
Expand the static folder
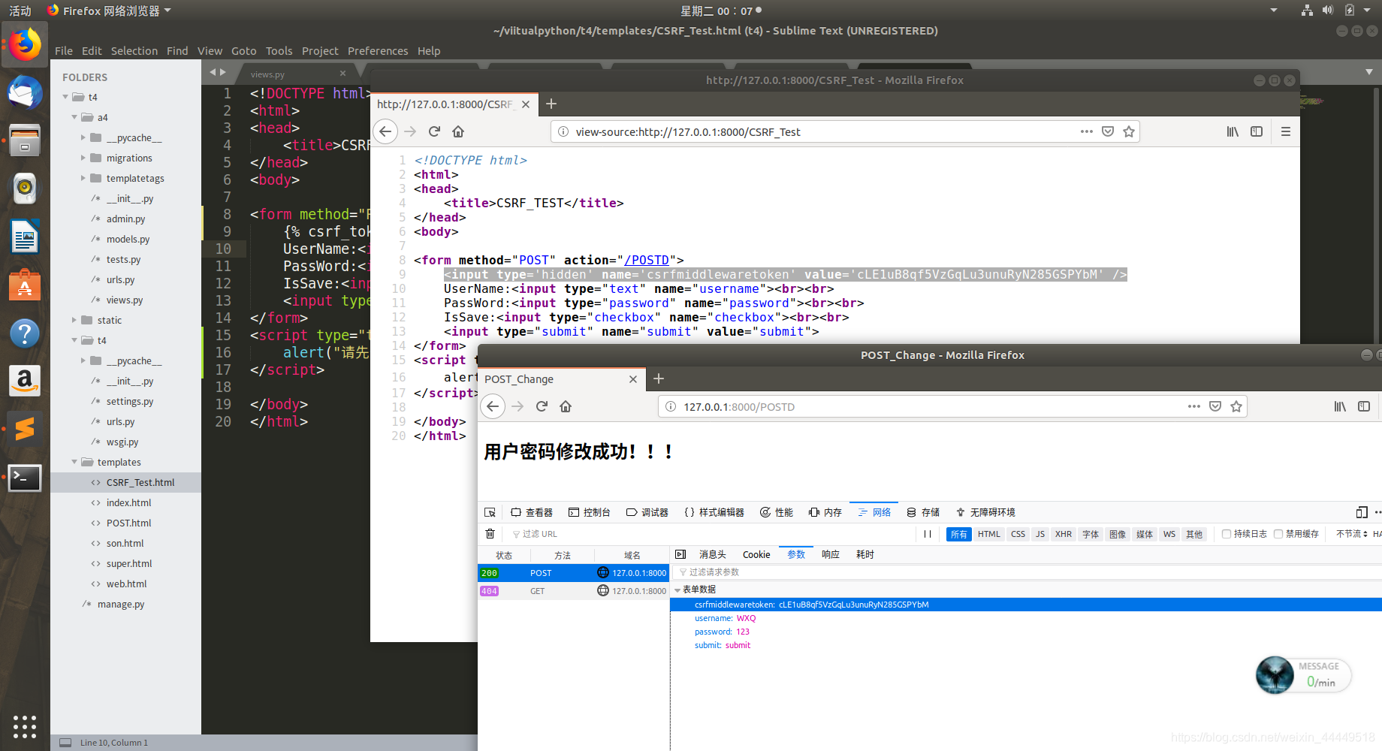[x=74, y=320]
